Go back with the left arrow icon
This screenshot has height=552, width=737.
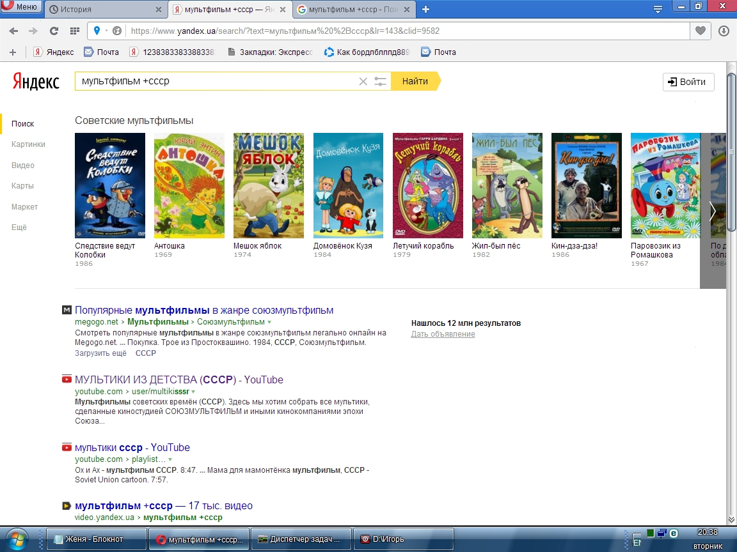coord(13,31)
